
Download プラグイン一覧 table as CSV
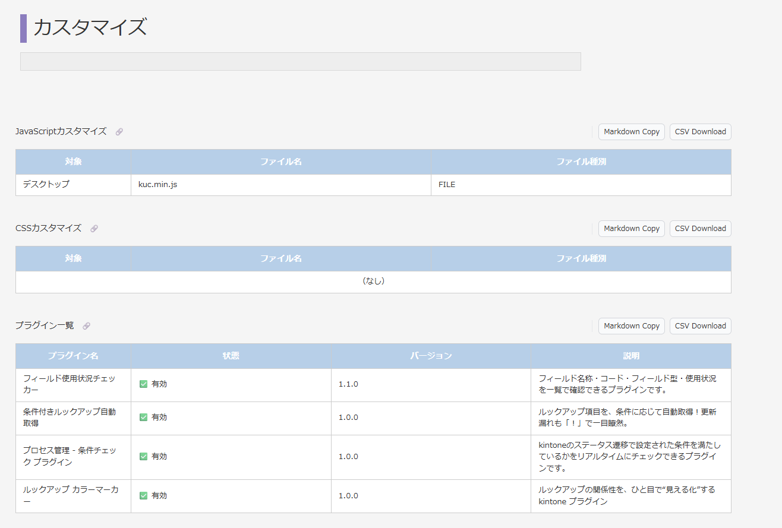[701, 326]
